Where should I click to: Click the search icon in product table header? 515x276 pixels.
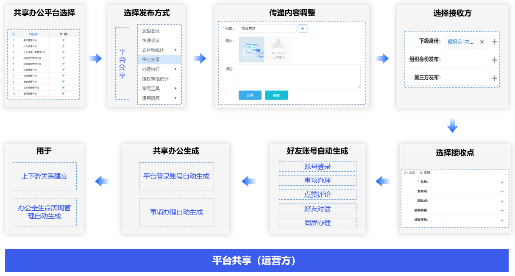(x=14, y=34)
